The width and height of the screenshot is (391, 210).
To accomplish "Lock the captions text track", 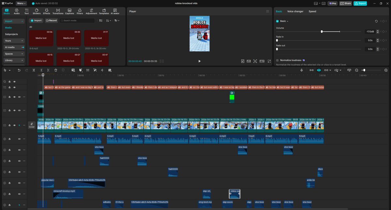I will (x=9, y=87).
